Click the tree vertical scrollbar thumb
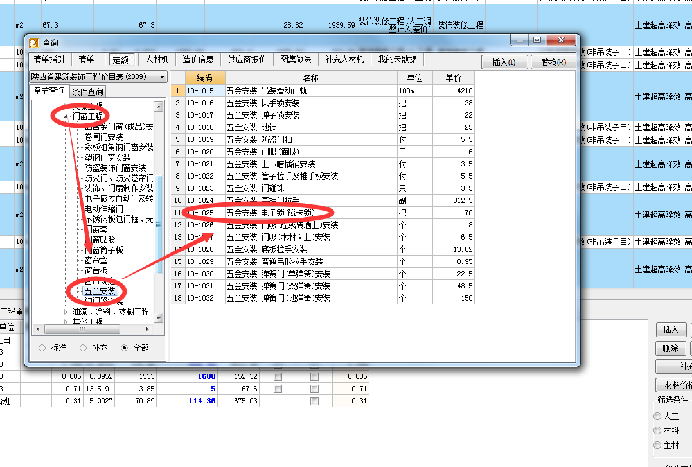Viewport: 692px width, 467px height. click(159, 224)
